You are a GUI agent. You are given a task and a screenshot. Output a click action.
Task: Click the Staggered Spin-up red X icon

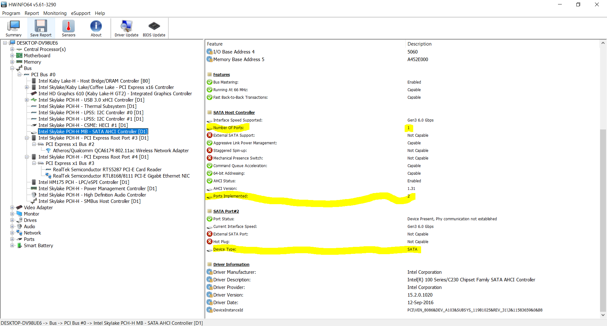[210, 151]
